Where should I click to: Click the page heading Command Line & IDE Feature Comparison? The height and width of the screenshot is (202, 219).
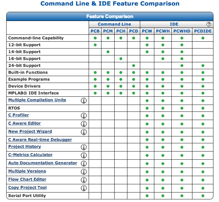[110, 4]
